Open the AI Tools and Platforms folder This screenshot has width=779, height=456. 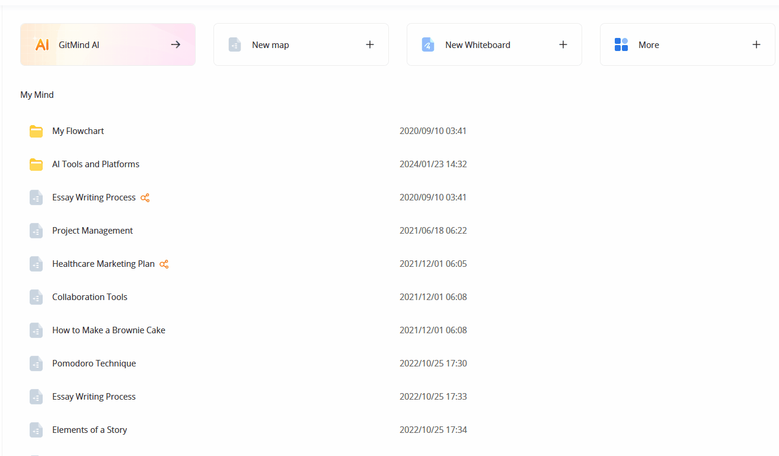[95, 164]
